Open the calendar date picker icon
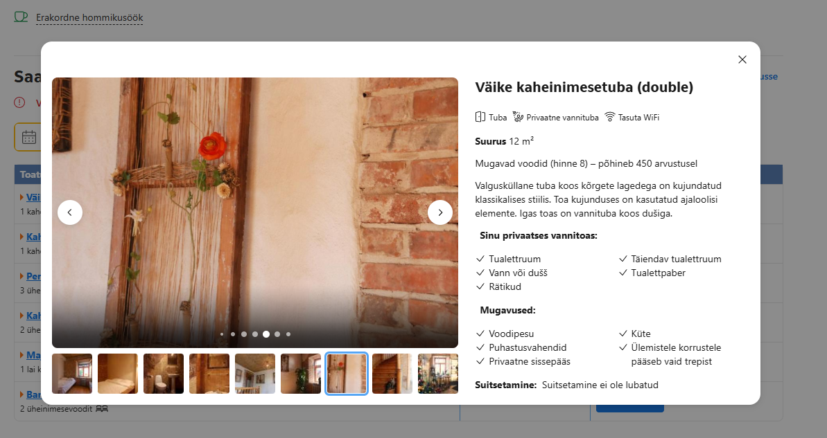 point(29,138)
